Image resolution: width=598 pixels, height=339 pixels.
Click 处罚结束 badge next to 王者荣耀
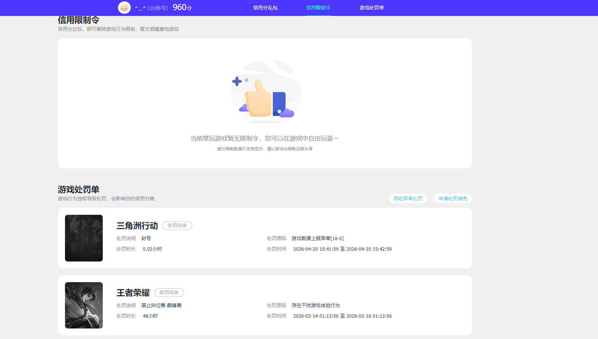[x=169, y=293]
